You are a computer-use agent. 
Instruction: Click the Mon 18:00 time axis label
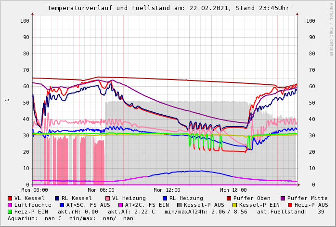point(233,190)
